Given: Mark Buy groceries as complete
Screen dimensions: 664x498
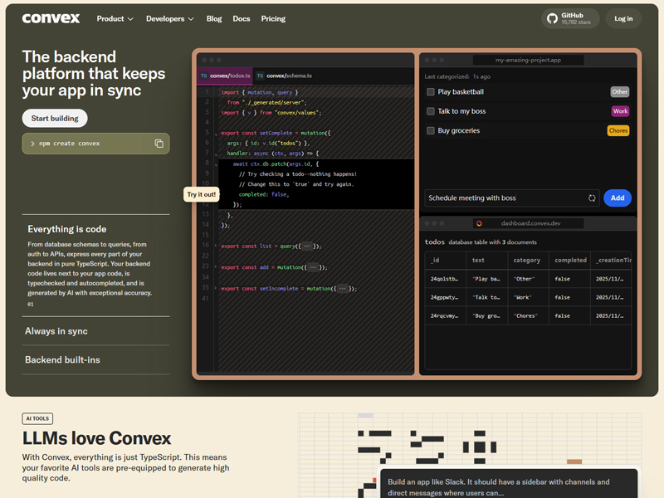Looking at the screenshot, I should pyautogui.click(x=431, y=130).
